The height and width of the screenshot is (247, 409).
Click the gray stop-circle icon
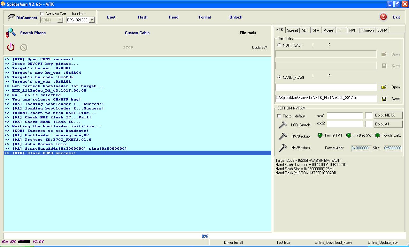(x=24, y=48)
